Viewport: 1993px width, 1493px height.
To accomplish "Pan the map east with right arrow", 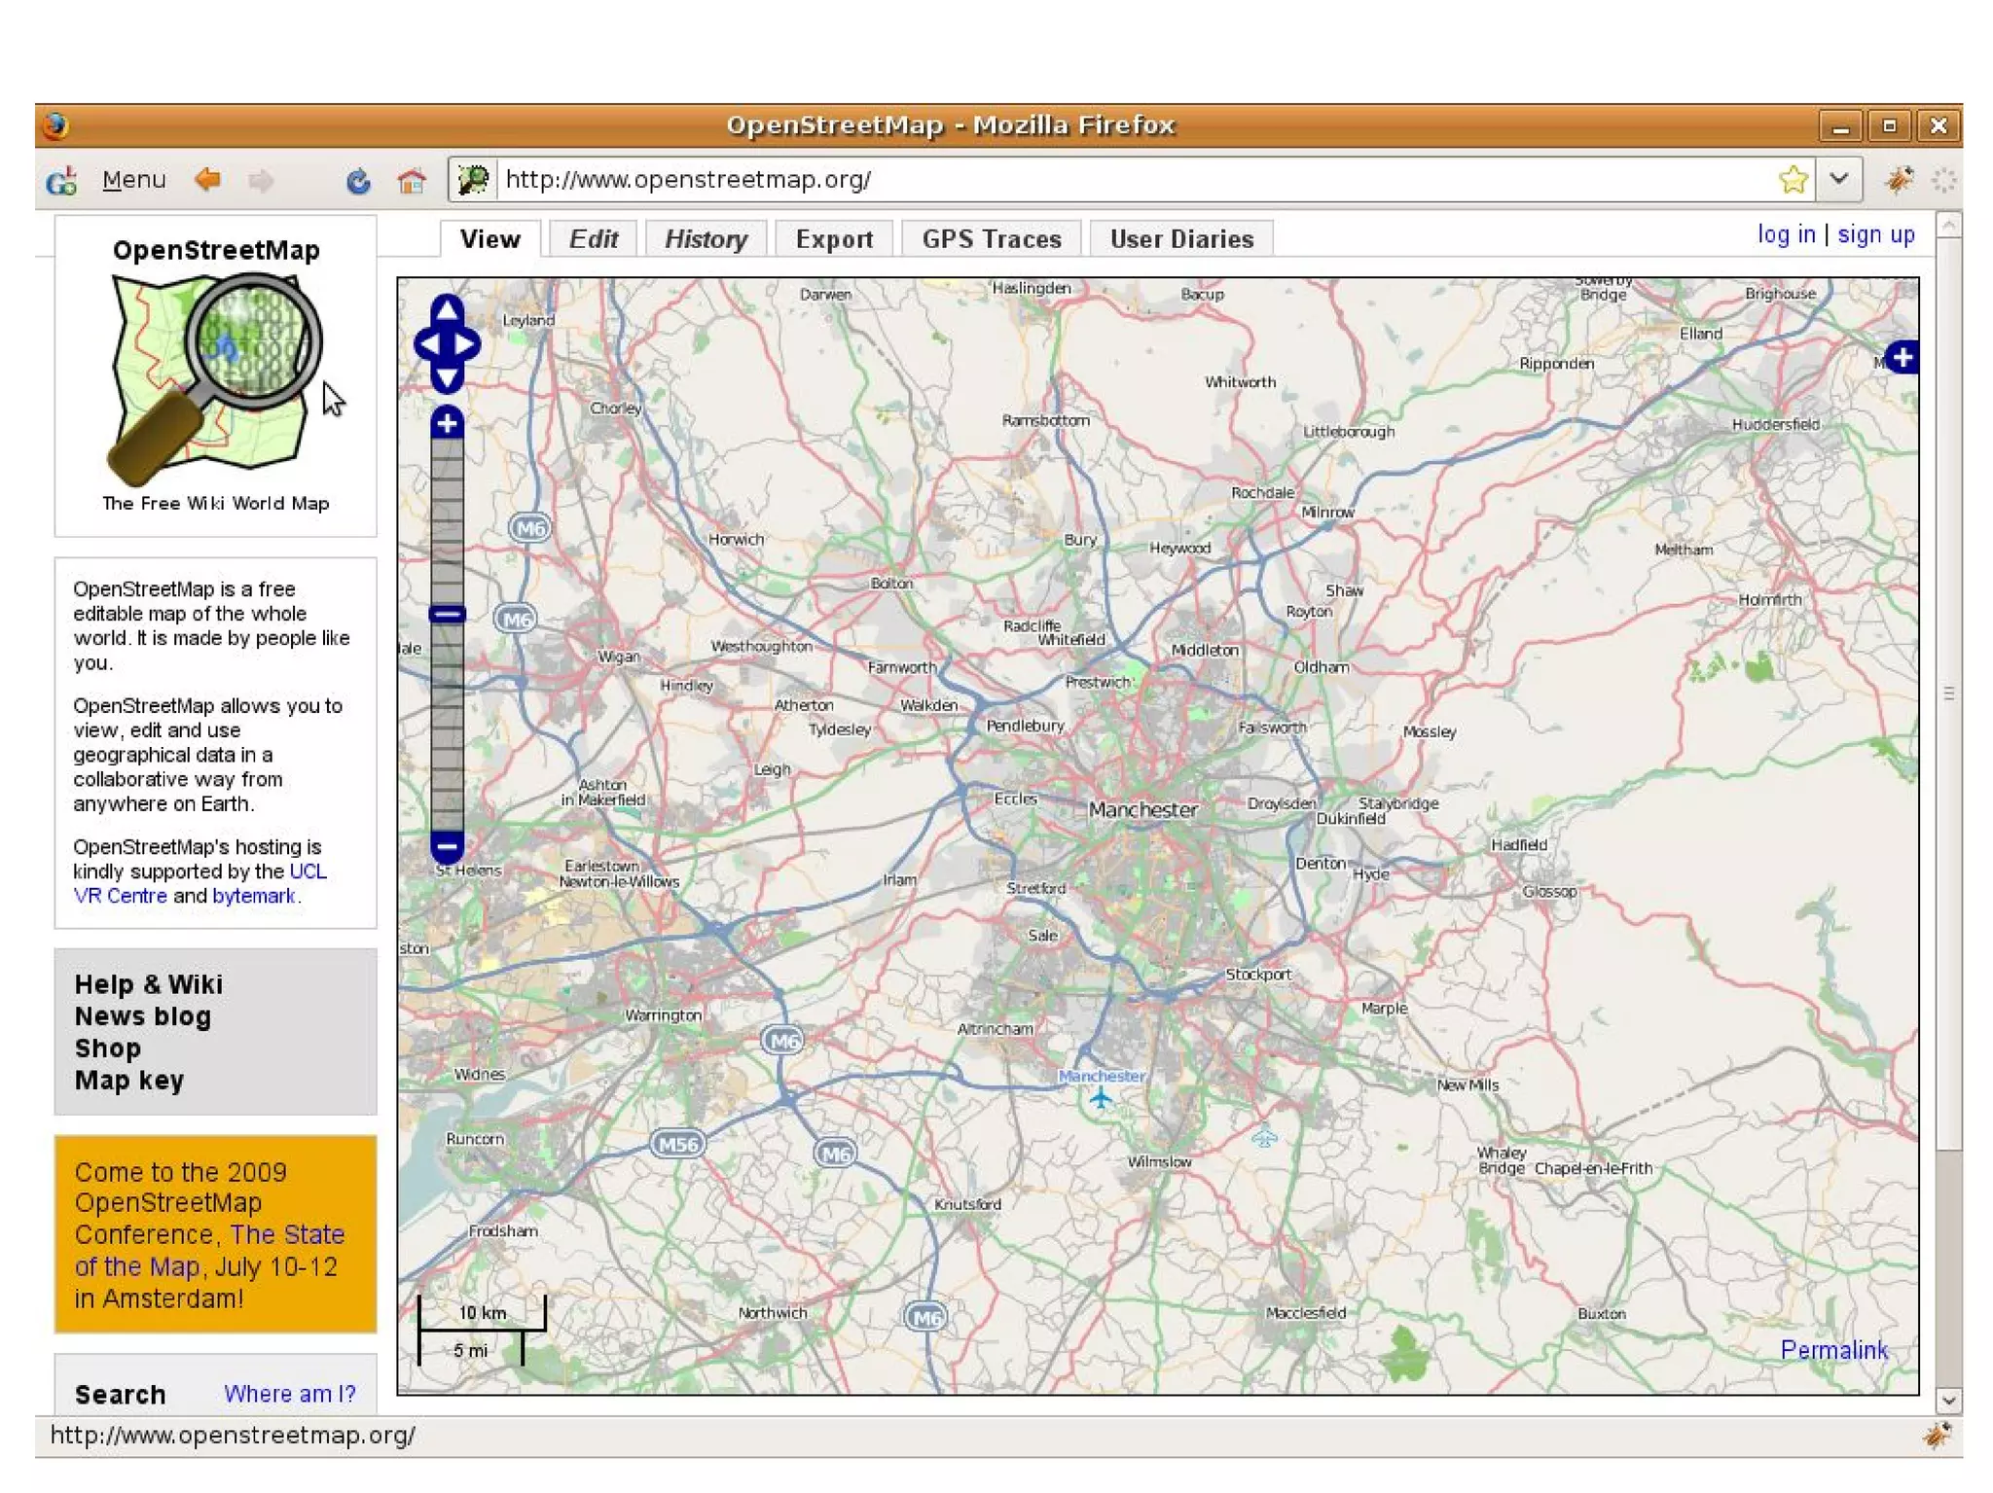I will pyautogui.click(x=466, y=344).
